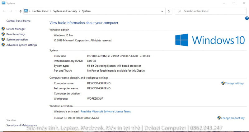This screenshot has width=249, height=132.
Task: Click the Search Control Panel field
Action: (211, 11)
